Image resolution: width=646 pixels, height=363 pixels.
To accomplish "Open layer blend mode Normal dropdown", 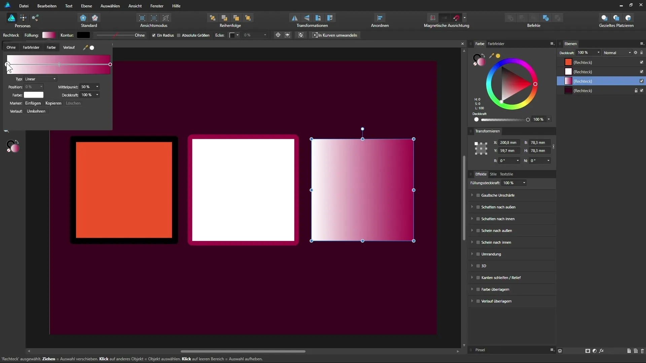I will click(617, 53).
